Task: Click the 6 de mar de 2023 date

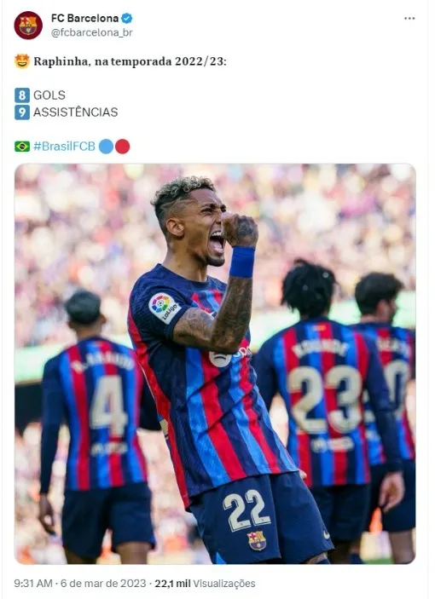Action: (103, 584)
